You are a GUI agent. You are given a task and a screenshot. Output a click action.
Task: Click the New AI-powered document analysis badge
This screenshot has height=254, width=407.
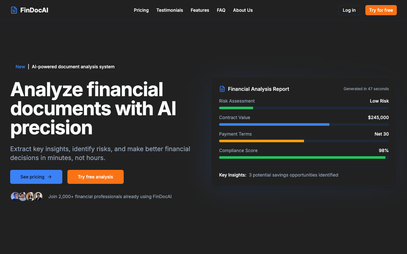click(65, 67)
